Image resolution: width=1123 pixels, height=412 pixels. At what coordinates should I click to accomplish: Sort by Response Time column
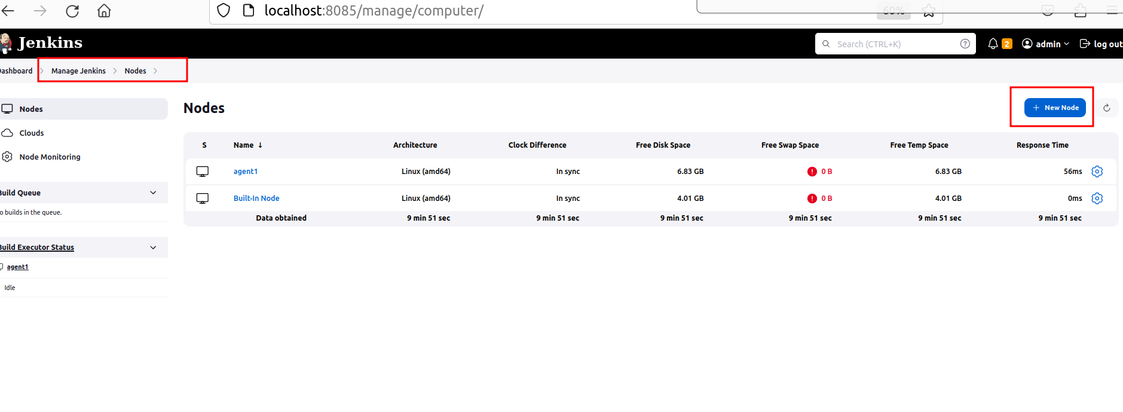1042,145
